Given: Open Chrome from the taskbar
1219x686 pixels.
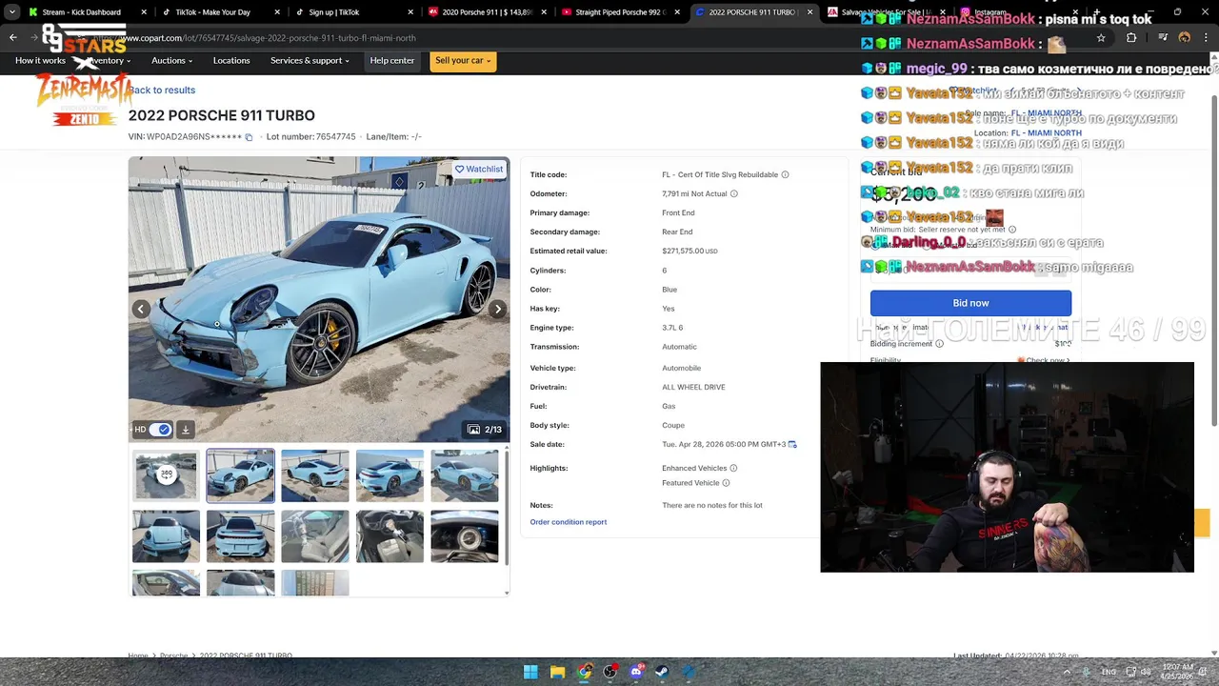Looking at the screenshot, I should [x=584, y=672].
